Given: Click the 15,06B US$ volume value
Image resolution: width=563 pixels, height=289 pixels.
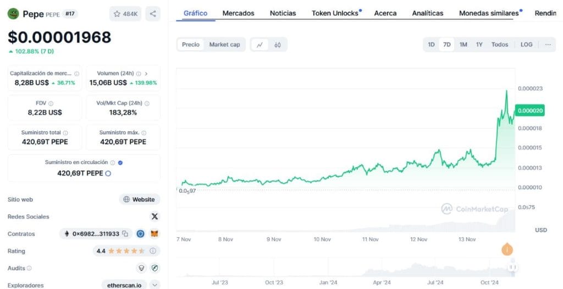Looking at the screenshot, I should (x=108, y=83).
